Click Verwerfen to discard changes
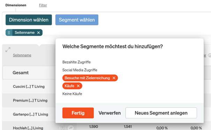The image size is (211, 130). click(110, 113)
